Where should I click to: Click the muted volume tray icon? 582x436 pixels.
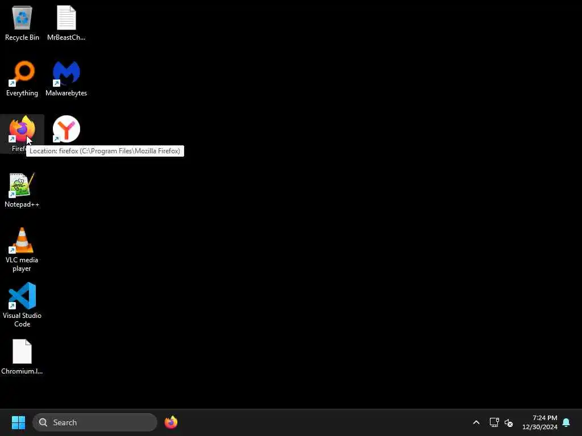[509, 422]
